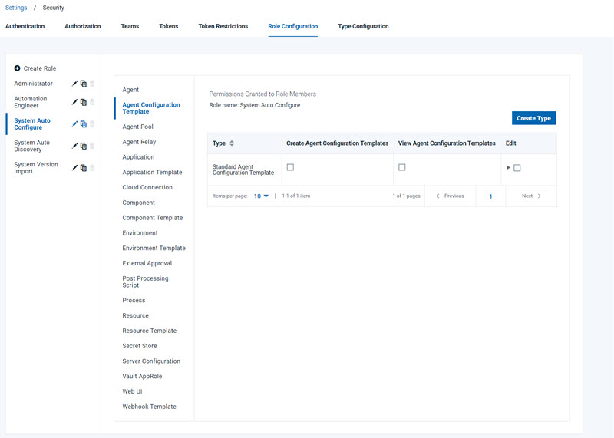The image size is (614, 438).
Task: Expand the Edit permission arrow
Action: coord(508,168)
